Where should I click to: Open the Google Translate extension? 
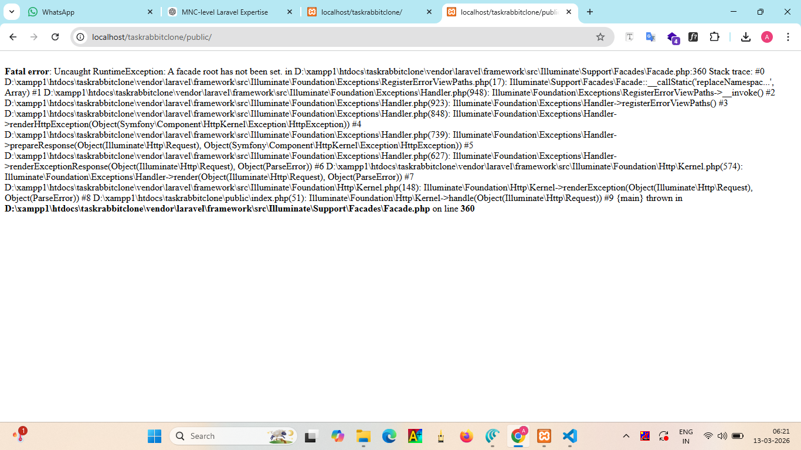click(x=650, y=37)
